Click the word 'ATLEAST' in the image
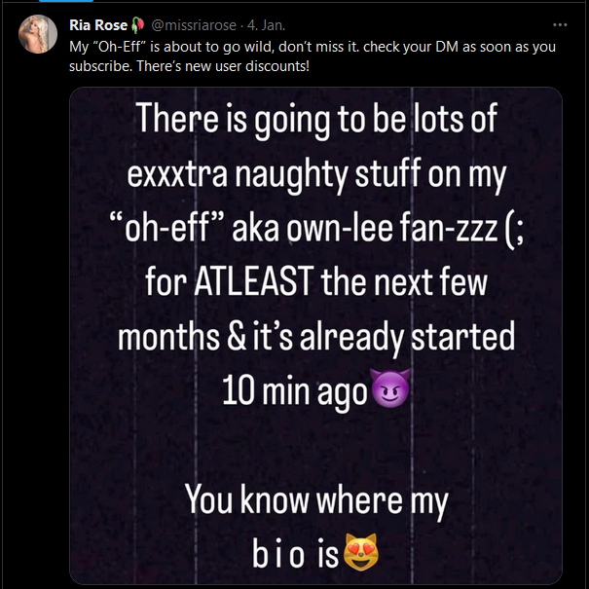 236,286
